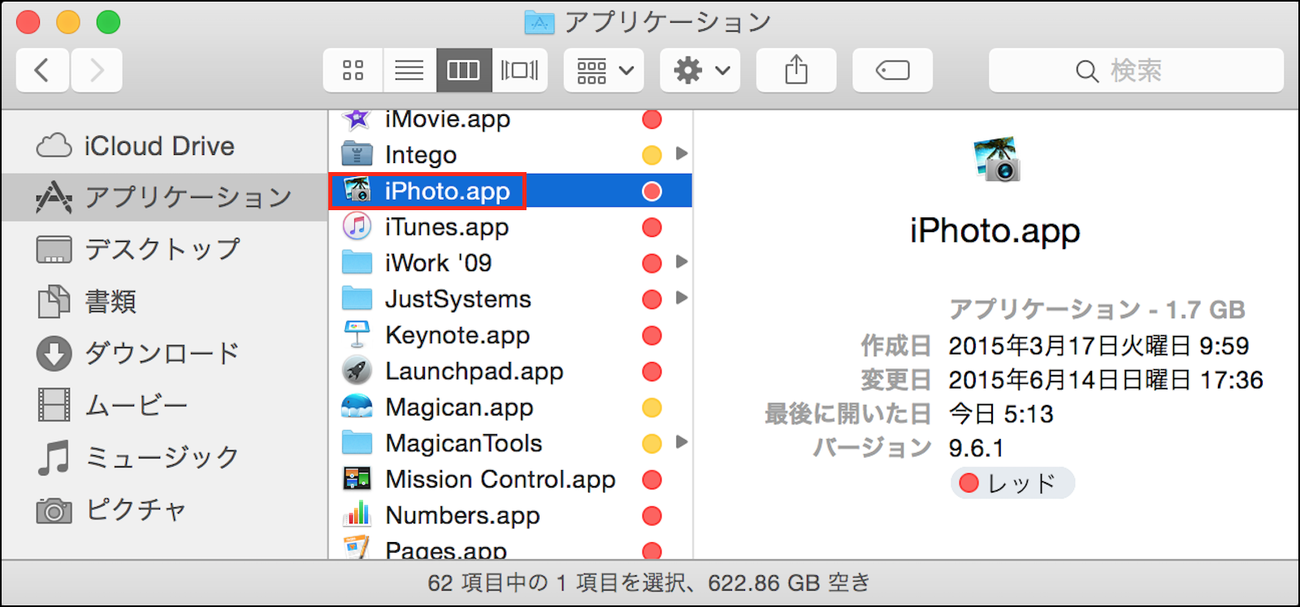Click the iMovie star icon
This screenshot has width=1300, height=607.
click(x=357, y=118)
